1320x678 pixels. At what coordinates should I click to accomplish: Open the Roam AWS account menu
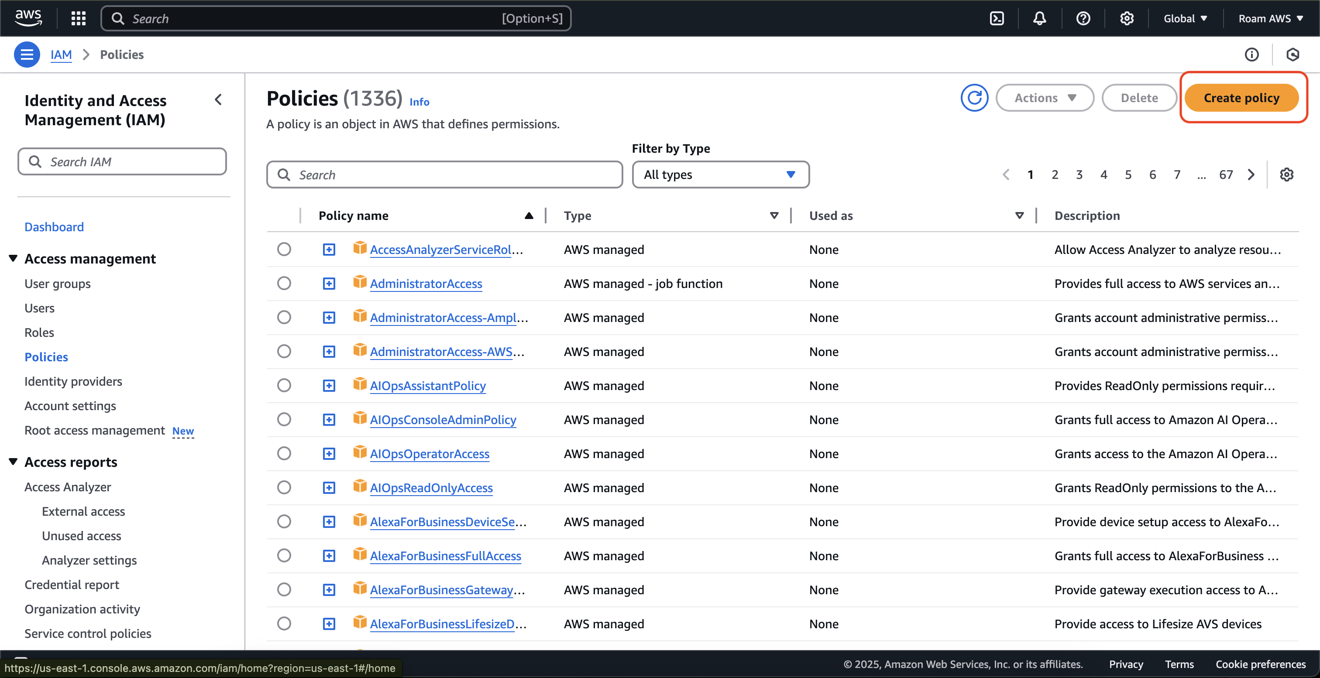pos(1270,18)
